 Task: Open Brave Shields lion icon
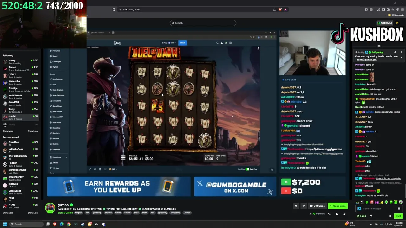280,9
